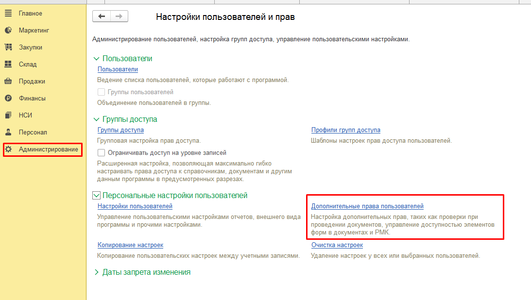
Task: Click the Главное hamburger menu icon
Action: (x=8, y=13)
